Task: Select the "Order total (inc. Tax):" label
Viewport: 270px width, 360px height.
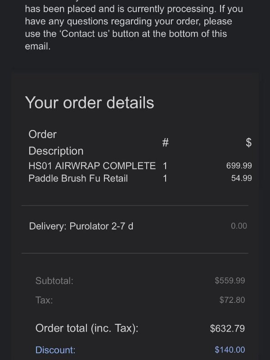Action: tap(87, 328)
